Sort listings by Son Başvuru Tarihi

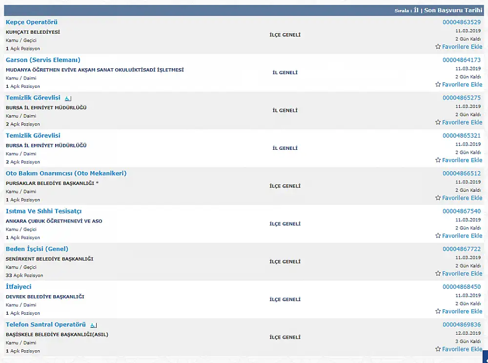453,10
